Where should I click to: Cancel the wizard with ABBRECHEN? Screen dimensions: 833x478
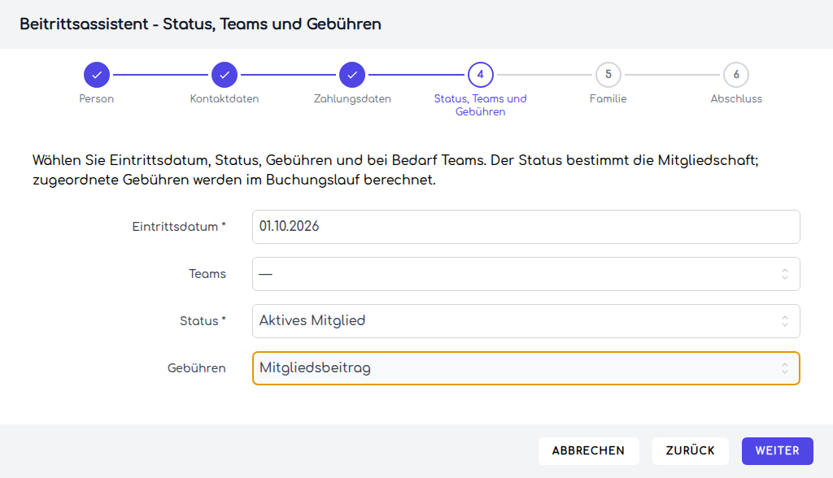(x=589, y=451)
